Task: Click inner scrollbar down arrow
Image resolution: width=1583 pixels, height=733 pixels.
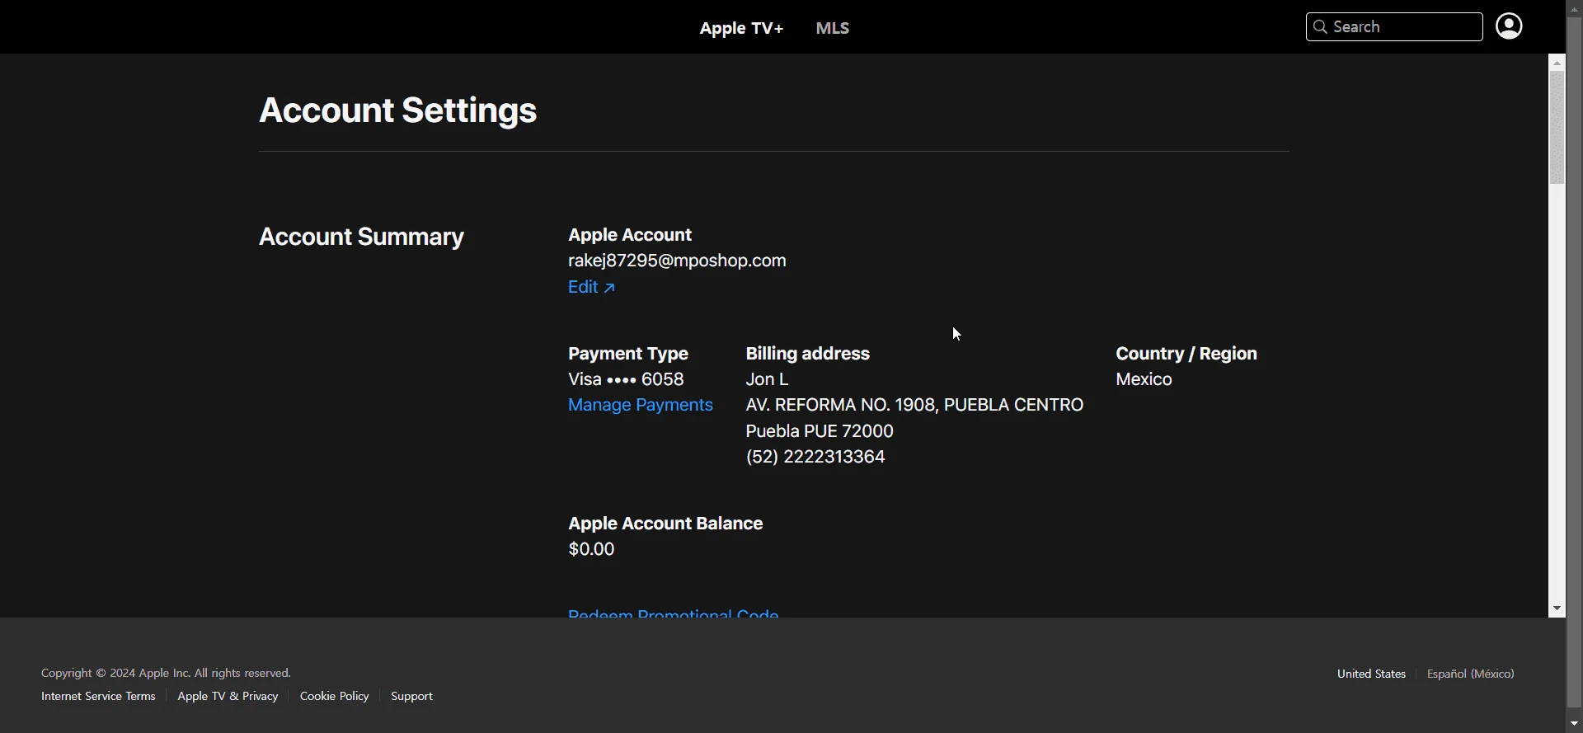Action: 1557,608
